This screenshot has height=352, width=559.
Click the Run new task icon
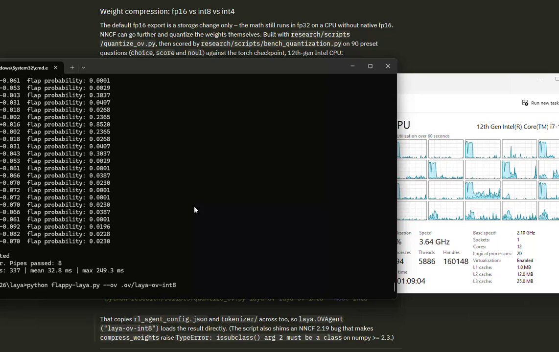click(x=525, y=103)
